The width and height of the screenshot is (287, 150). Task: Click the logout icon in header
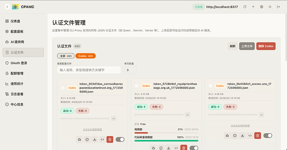point(278,7)
